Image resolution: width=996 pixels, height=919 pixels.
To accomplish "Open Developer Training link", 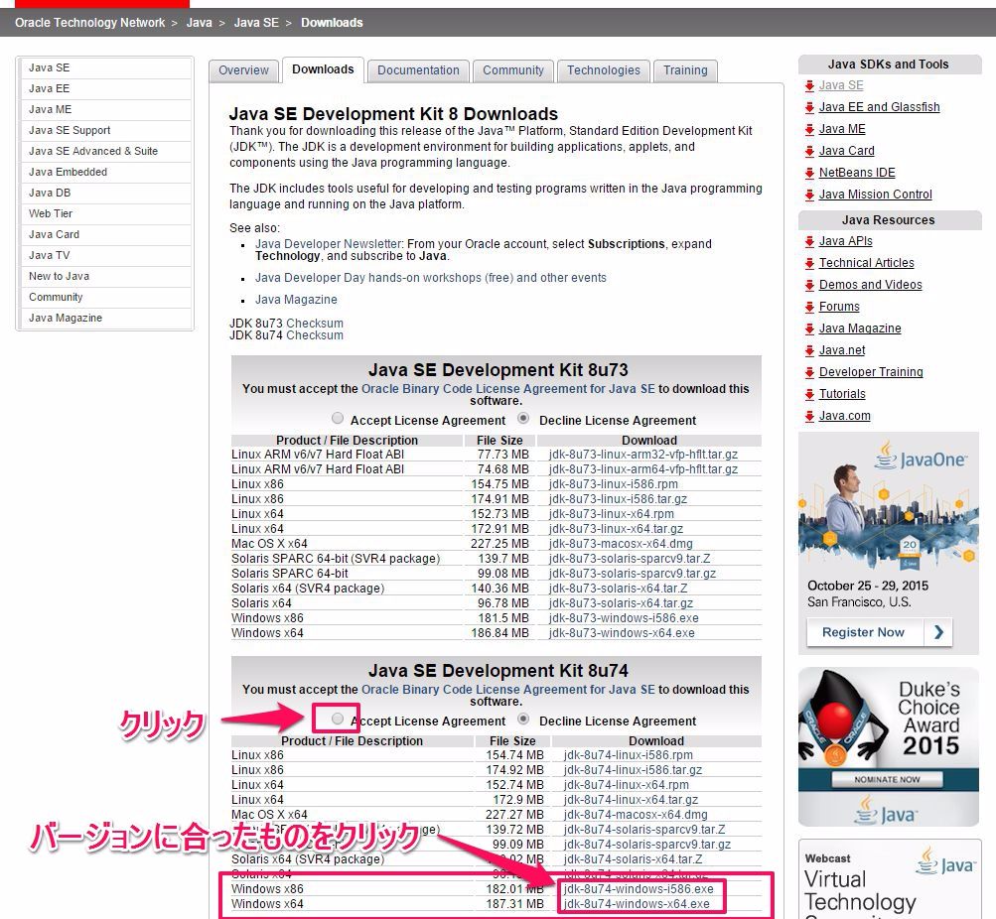I will [871, 372].
